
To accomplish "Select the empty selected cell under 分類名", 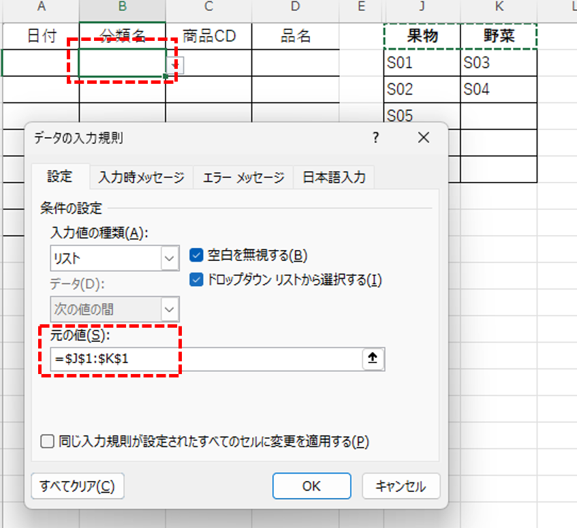I will (122, 63).
